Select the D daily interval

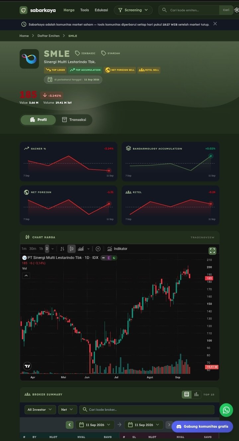pyautogui.click(x=47, y=249)
